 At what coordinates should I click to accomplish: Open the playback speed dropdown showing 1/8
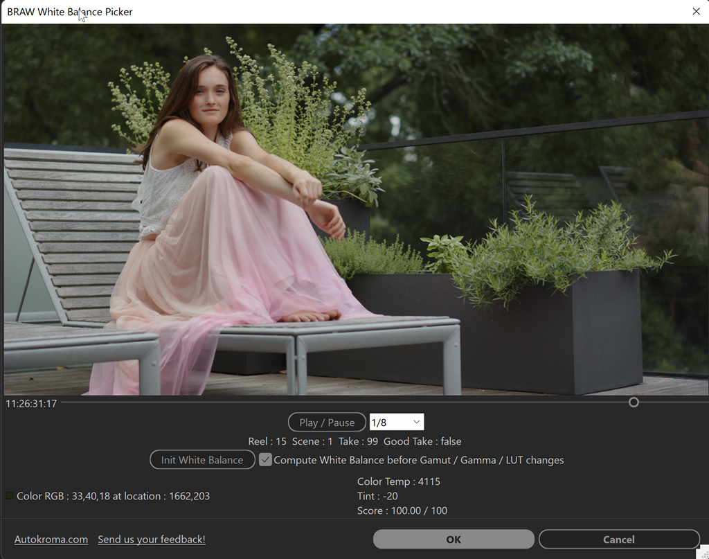[397, 421]
